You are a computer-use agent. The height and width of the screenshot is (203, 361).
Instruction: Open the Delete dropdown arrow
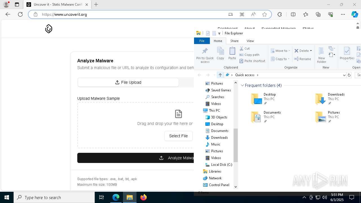click(x=311, y=51)
